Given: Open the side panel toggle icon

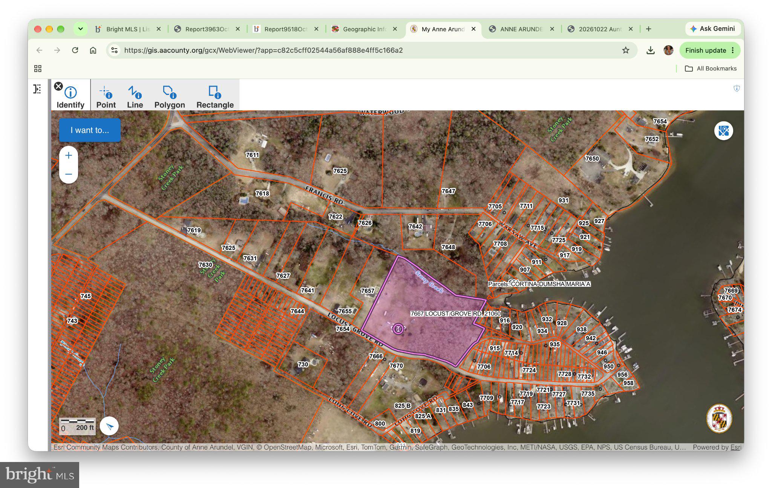Looking at the screenshot, I should [37, 89].
